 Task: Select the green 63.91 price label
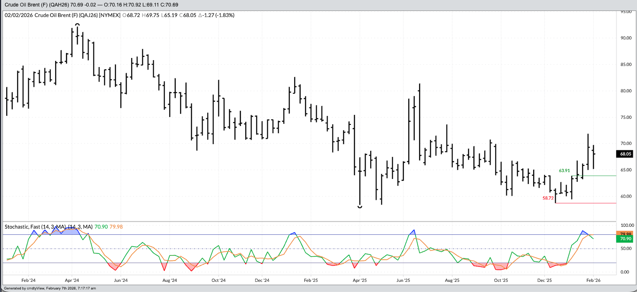tap(564, 171)
